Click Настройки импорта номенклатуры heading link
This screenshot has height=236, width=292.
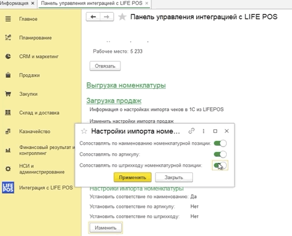click(136, 188)
